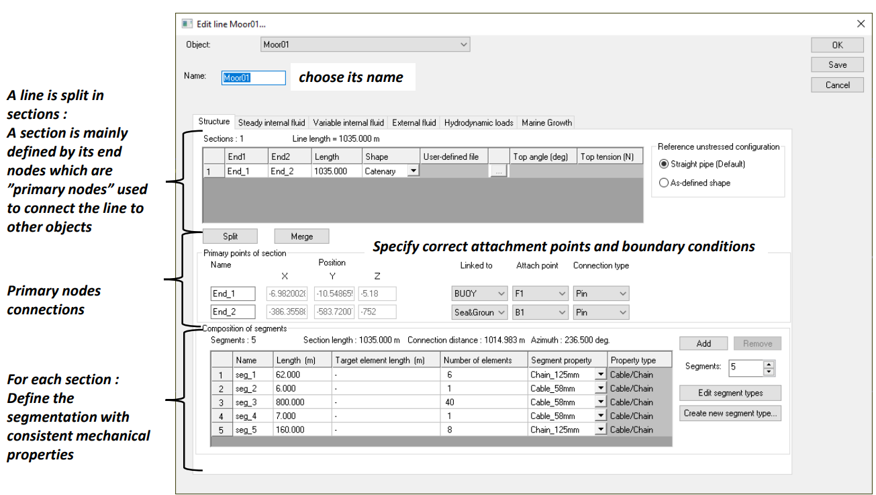Click the user-defined file browse button
Viewport: 876px width, 495px height.
[x=498, y=172]
